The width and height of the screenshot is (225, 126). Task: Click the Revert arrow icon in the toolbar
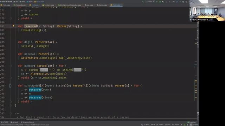[186, 2]
